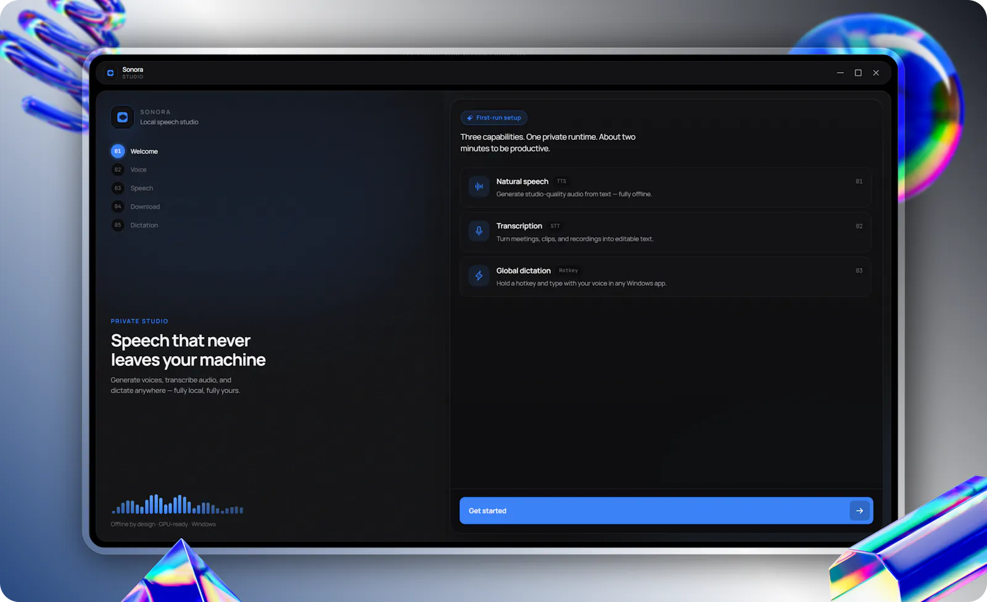Click the Sonora logo in the sidebar

(122, 117)
